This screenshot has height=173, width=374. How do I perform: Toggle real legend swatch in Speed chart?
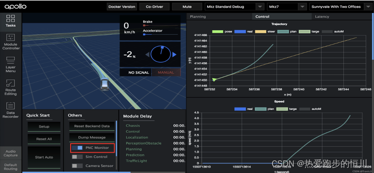tap(240, 109)
